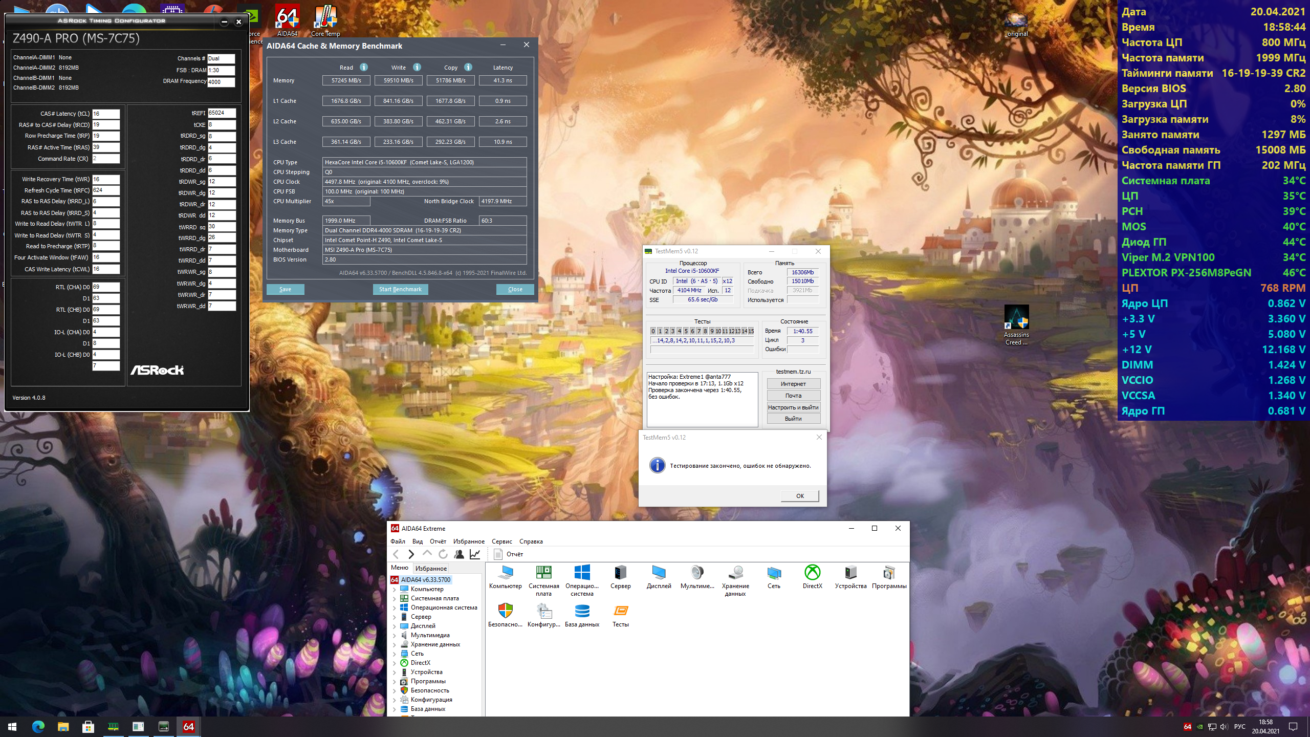Click the Read info icon in benchmark
Screen dimensions: 1310x737
point(364,67)
